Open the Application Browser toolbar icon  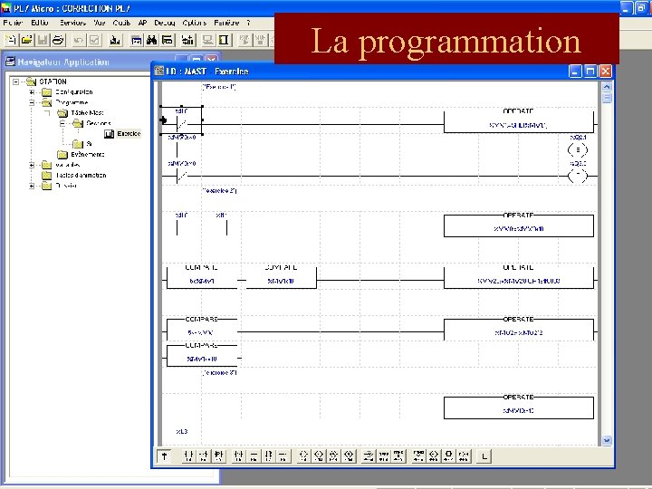coord(136,40)
